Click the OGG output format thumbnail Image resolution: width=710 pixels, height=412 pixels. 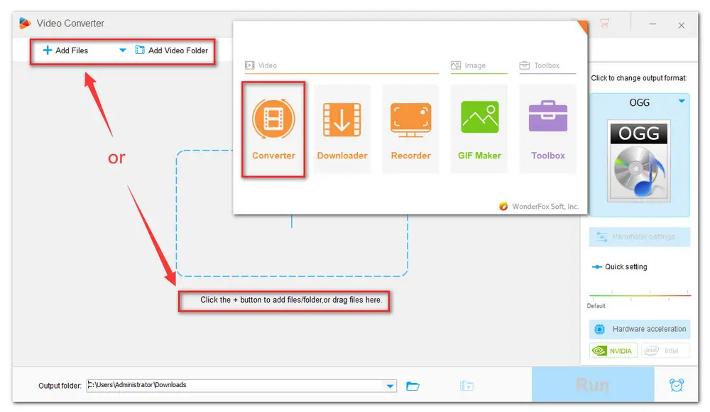pyautogui.click(x=638, y=161)
